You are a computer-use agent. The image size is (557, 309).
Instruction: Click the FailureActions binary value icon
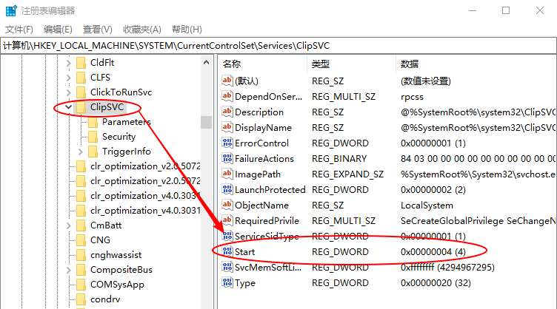pos(227,159)
